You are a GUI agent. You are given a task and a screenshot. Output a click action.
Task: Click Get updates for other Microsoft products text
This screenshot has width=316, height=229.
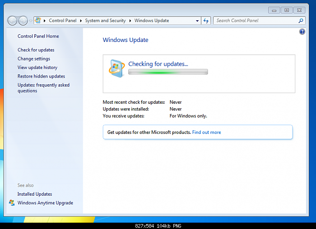149,133
